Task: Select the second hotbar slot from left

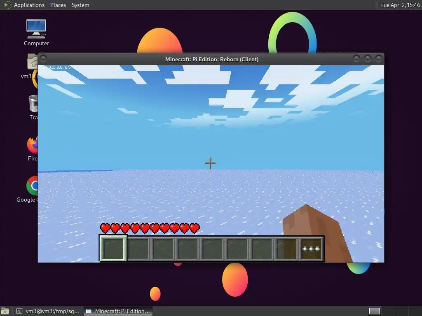Action: click(138, 249)
